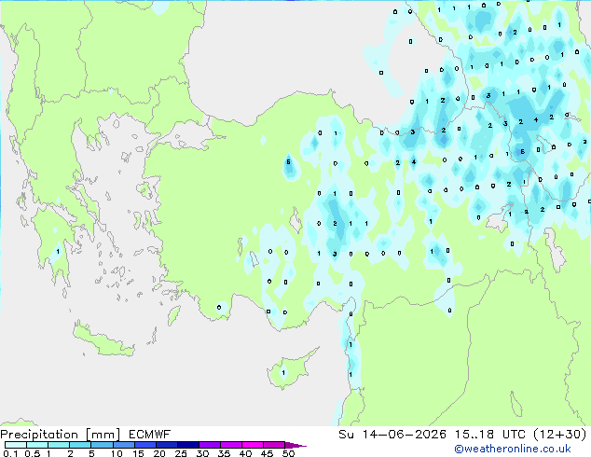Pick the 45–50 mm legend swatch
591x457 pixels.
[x=274, y=445]
